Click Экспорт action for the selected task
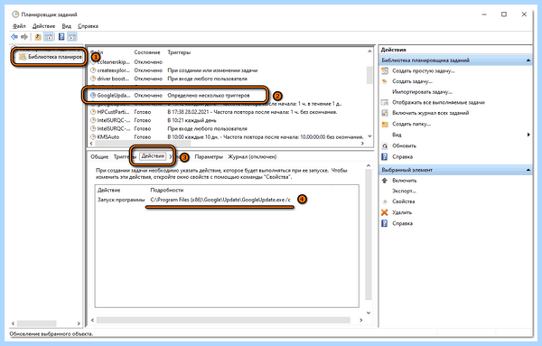Screen dimensions: 542x346 pyautogui.click(x=404, y=191)
